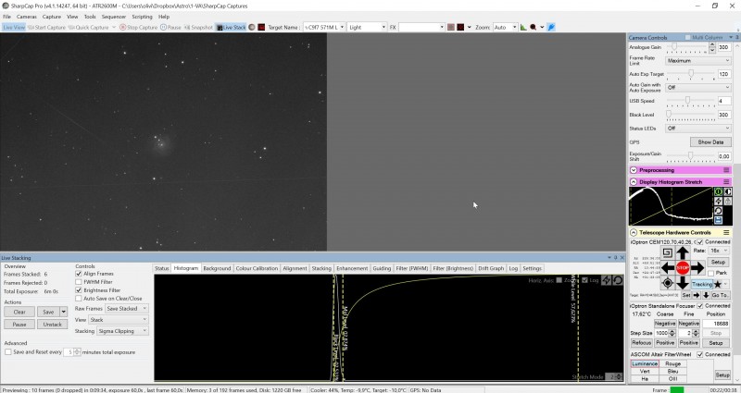Screen dimensions: 741x393
Task: Click the spiral search icon in mount controls
Action: click(x=667, y=252)
